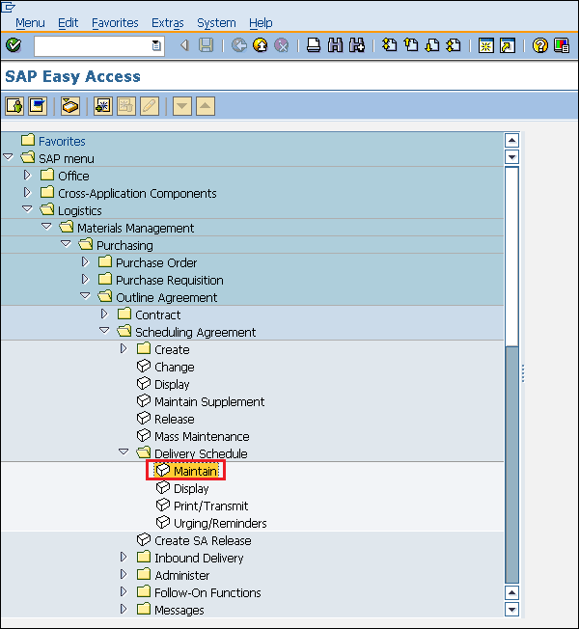Open the Edit menu
Viewport: 579px width, 629px height.
pyautogui.click(x=68, y=23)
